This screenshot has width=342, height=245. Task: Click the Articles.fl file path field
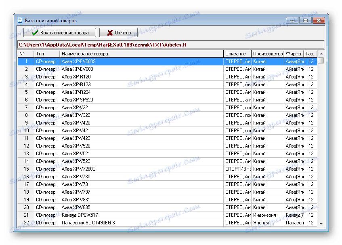170,45
